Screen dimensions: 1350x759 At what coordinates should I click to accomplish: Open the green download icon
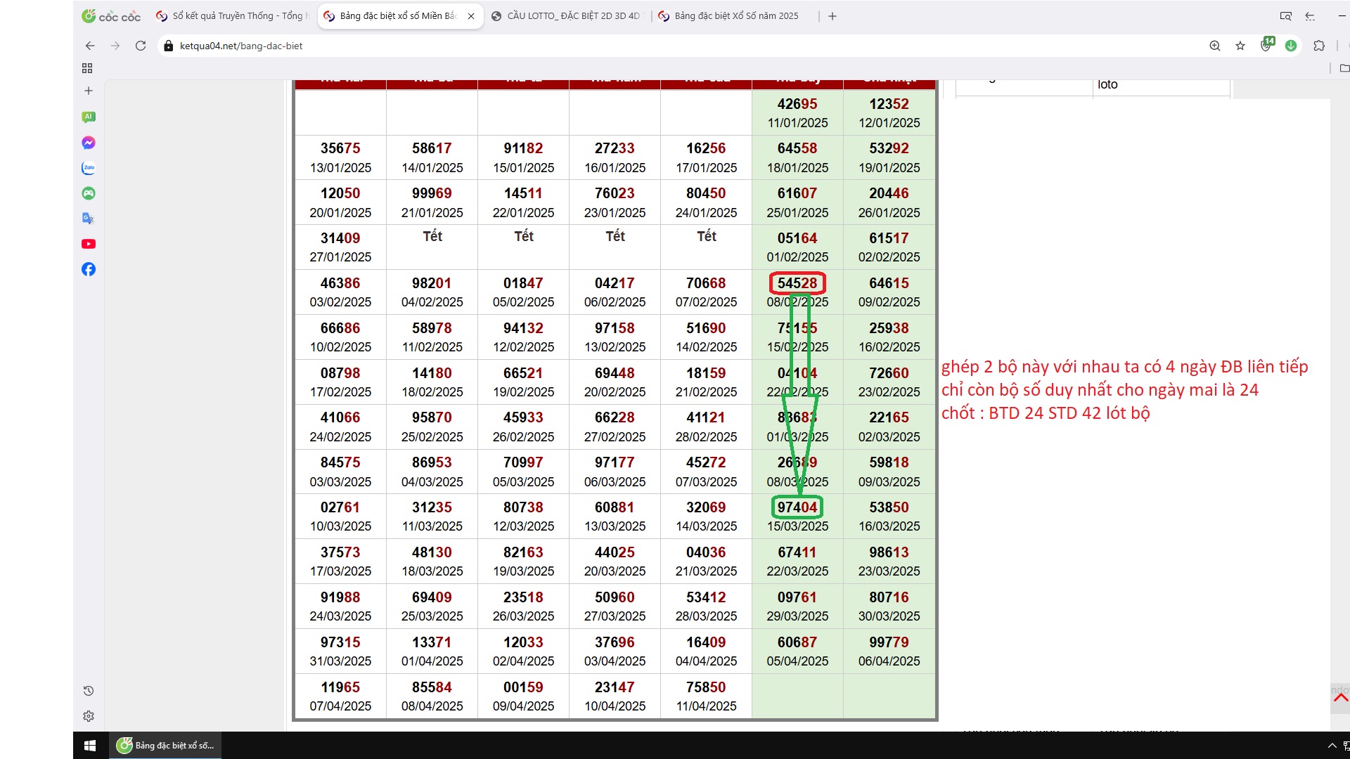click(1291, 46)
